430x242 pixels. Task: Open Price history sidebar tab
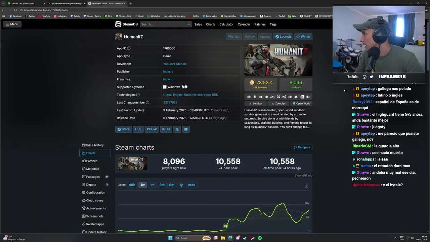95,145
